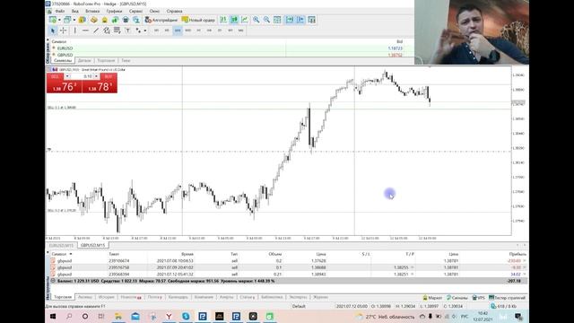574x323 pixels.
Task: Open the chart profiles icon
Action: [x=67, y=20]
